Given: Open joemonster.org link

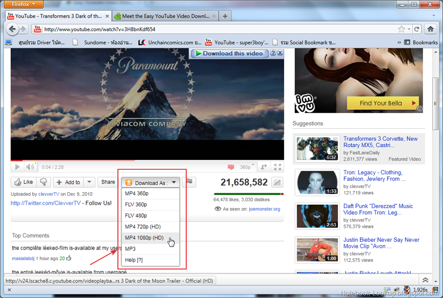Looking at the screenshot, I should tap(264, 209).
